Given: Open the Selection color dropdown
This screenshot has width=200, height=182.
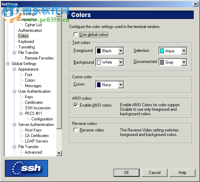Looking at the screenshot, I should click(x=184, y=51).
